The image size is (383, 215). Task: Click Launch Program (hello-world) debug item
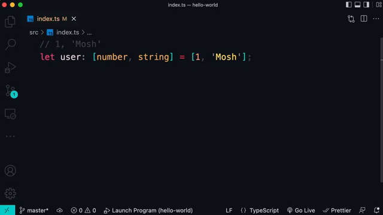pyautogui.click(x=148, y=210)
